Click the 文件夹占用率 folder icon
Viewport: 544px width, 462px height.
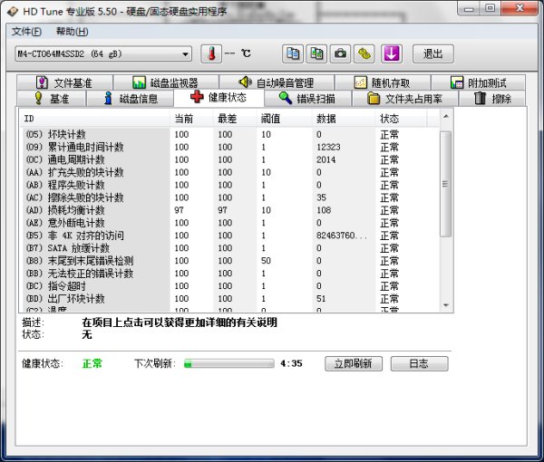(x=374, y=99)
